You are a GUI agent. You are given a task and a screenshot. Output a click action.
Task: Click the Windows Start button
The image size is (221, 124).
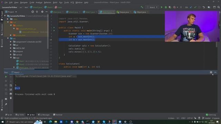[2, 122]
